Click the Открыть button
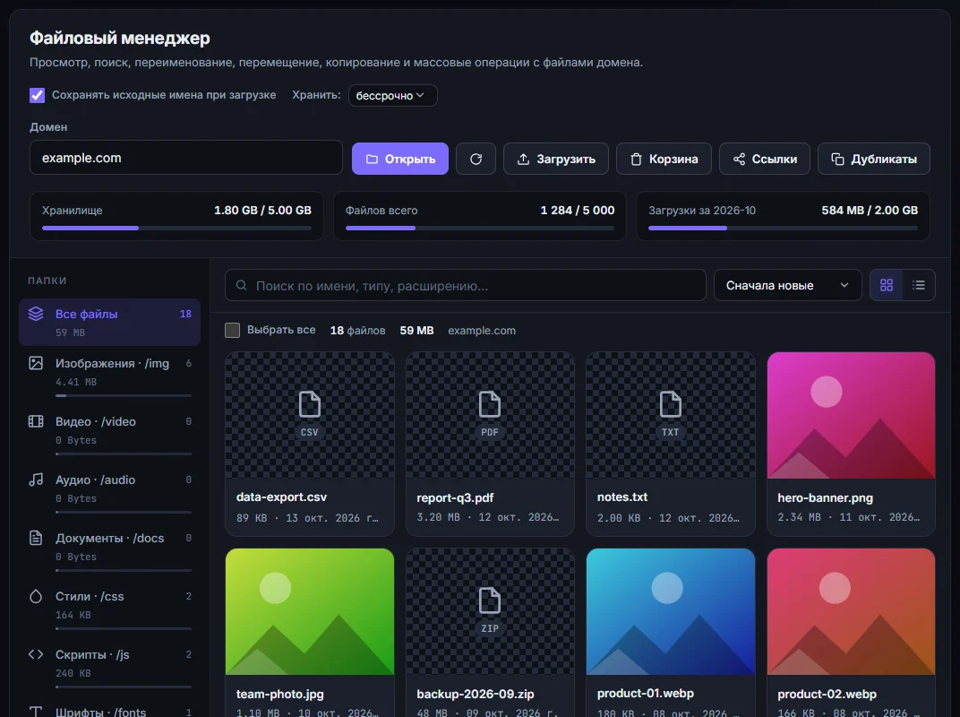 399,159
